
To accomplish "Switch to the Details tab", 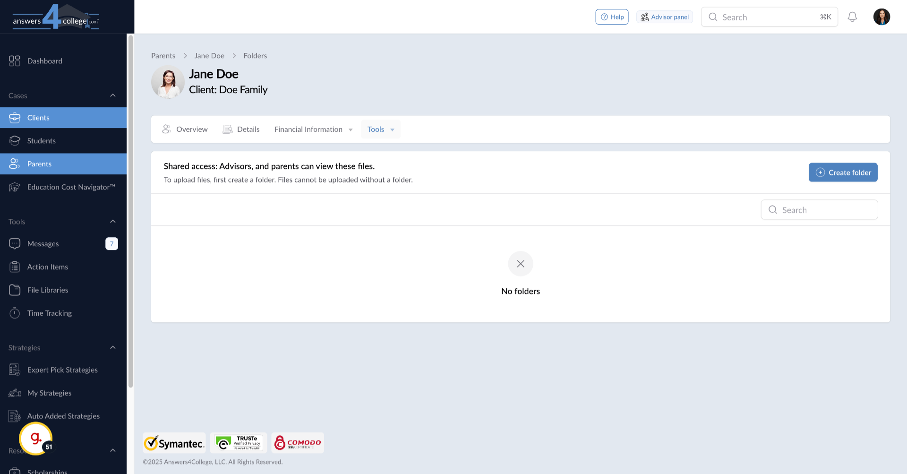I will click(x=248, y=129).
